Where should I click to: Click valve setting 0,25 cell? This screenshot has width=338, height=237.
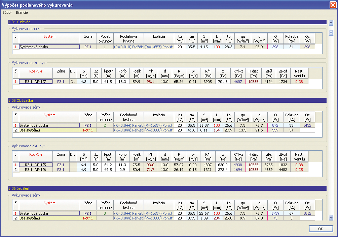coord(299,170)
